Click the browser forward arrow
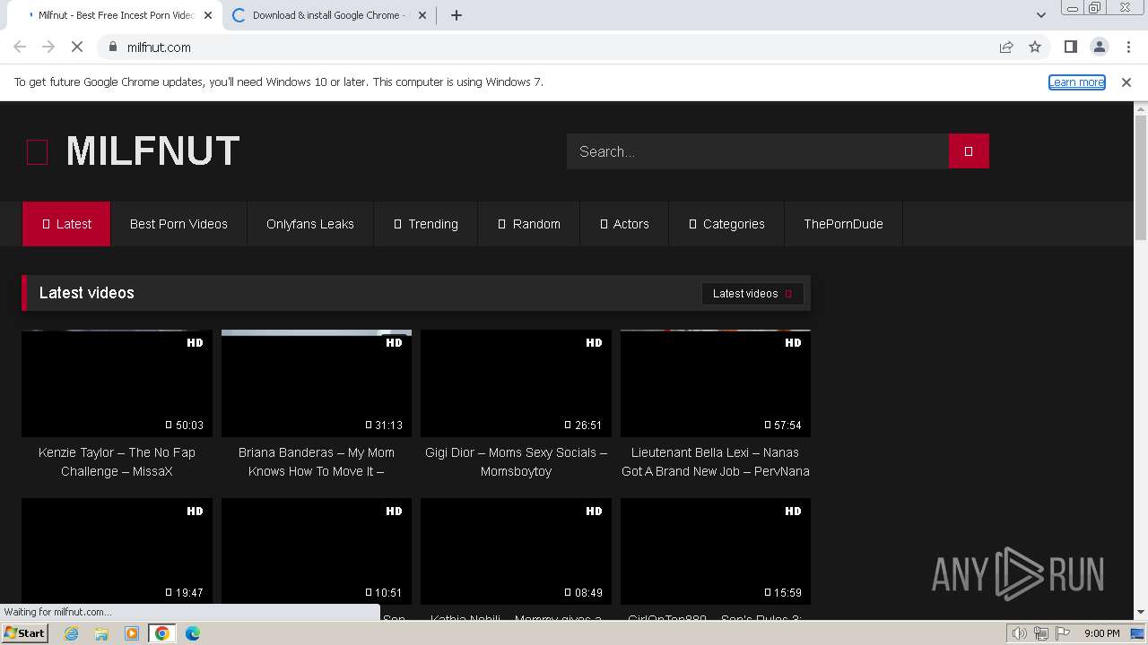Screen dimensions: 1148x645 (x=48, y=47)
